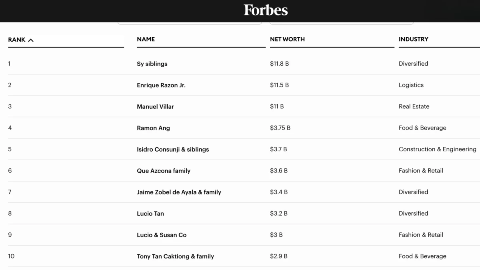
Task: Click the $11.8 B net worth cell
Action: click(x=279, y=64)
